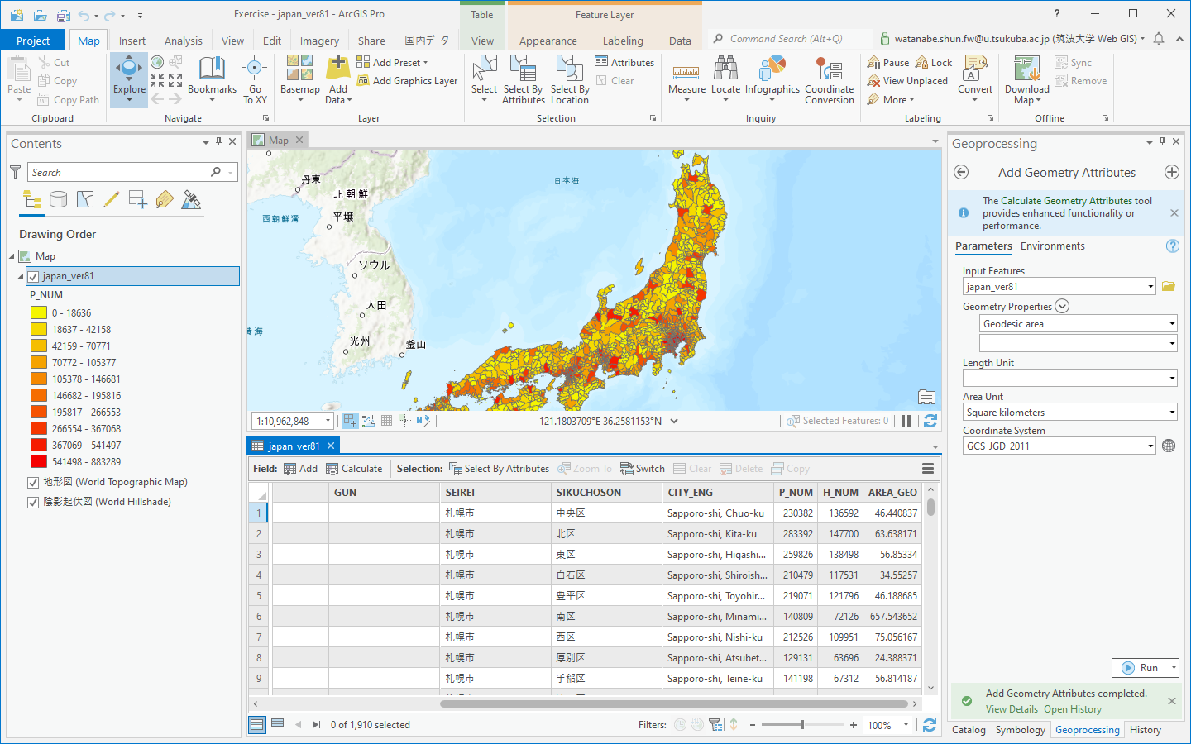Click the Add Data icon
This screenshot has width=1191, height=744.
point(338,68)
